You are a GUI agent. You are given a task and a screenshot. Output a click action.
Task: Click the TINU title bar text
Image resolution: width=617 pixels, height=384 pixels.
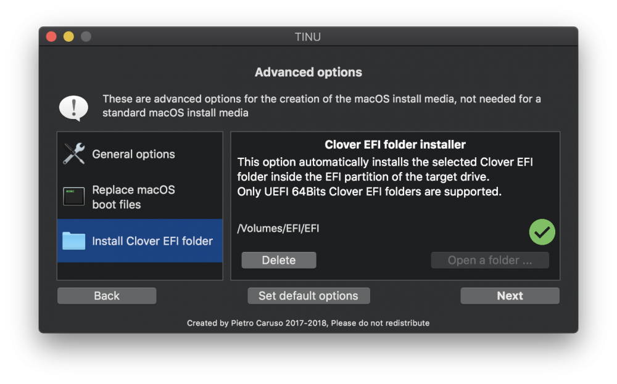point(308,37)
